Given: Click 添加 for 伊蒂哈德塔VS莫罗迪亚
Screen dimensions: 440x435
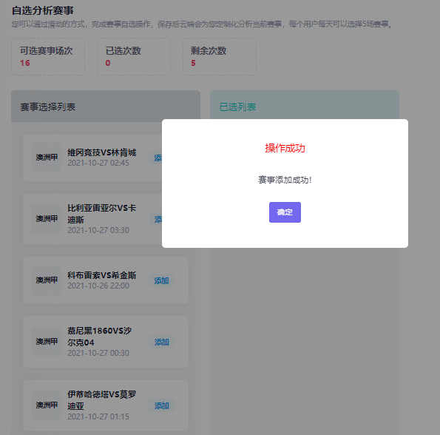Looking at the screenshot, I should point(161,405).
